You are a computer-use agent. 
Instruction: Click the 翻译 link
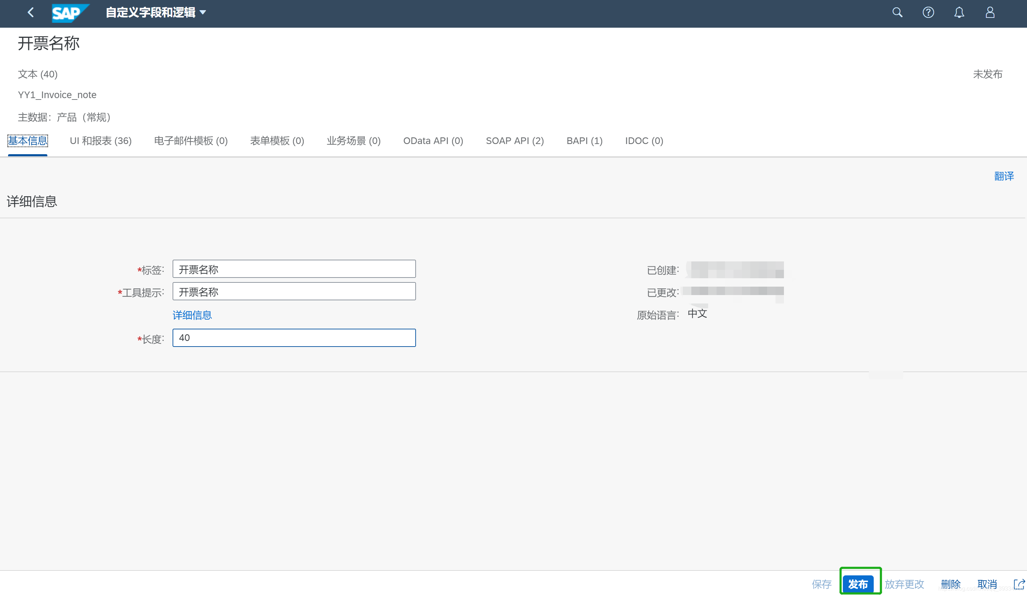click(1004, 176)
